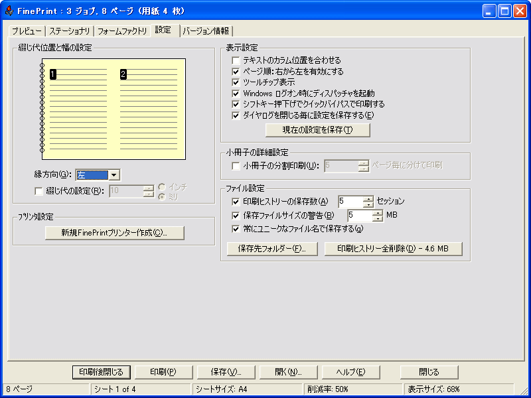Image resolution: width=531 pixels, height=398 pixels.
Task: Click 印刷ヒストリー全削除 button
Action: click(x=393, y=249)
